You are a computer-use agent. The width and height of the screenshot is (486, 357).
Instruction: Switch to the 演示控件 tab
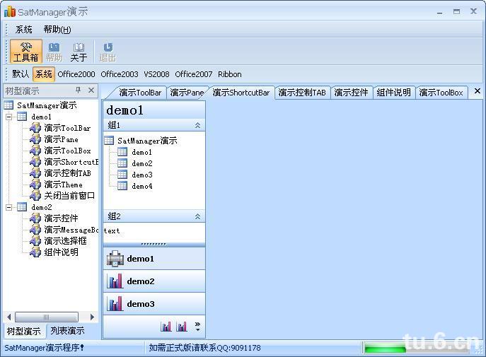[351, 93]
